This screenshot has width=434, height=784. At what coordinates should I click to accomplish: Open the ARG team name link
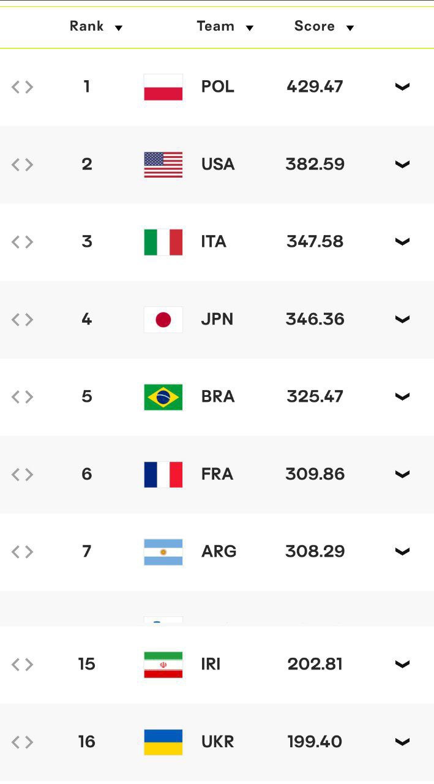[219, 551]
